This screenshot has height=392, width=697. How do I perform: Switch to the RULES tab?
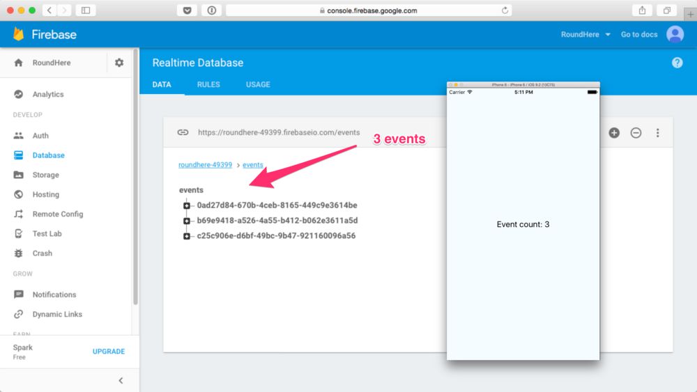click(208, 84)
